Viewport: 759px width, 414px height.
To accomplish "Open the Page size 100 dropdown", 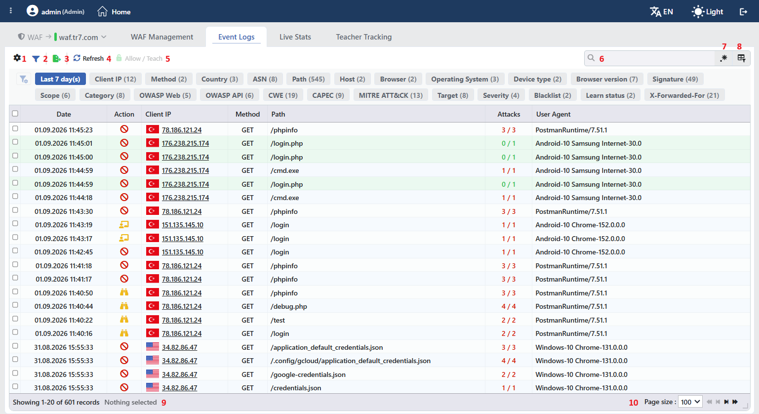I will click(x=690, y=402).
